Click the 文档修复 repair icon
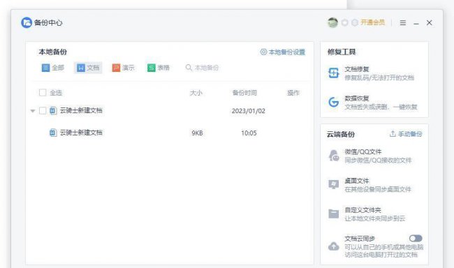 333,73
